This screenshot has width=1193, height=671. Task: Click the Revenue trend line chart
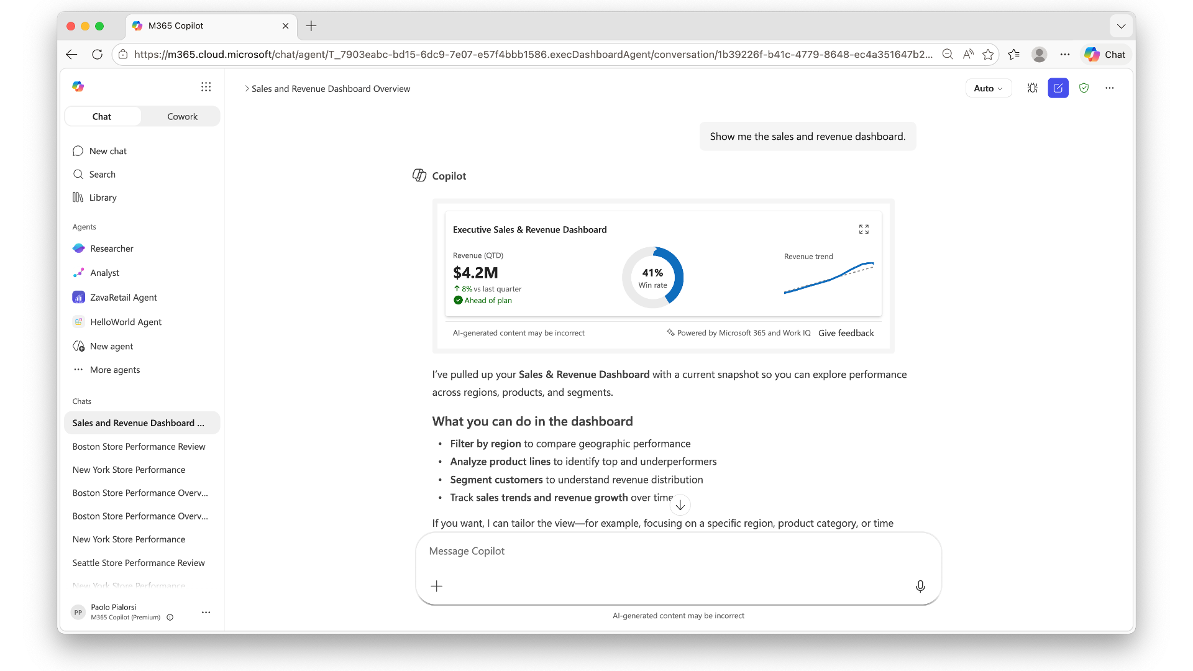click(829, 278)
